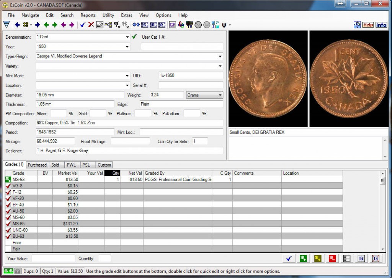Image resolution: width=392 pixels, height=278 pixels.
Task: Click the blue left arrow navigation icon
Action: click(17, 25)
